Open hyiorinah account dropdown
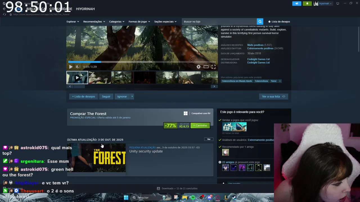 click(323, 3)
